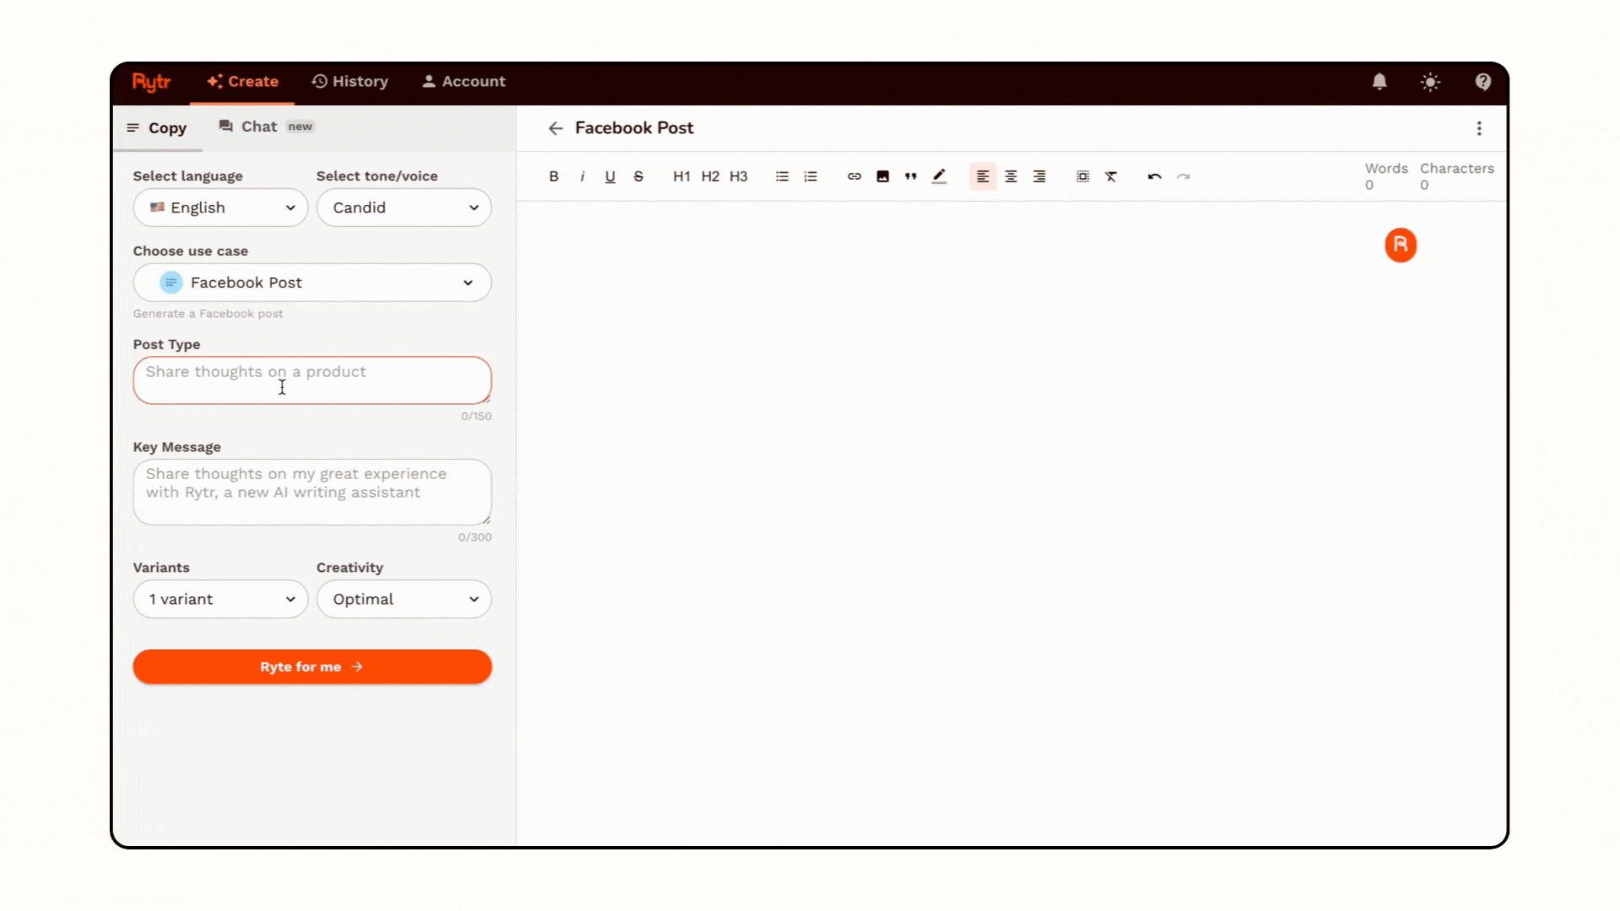Open the Creativity level selector set to Optimal
Screen dimensions: 1620x911
[404, 599]
